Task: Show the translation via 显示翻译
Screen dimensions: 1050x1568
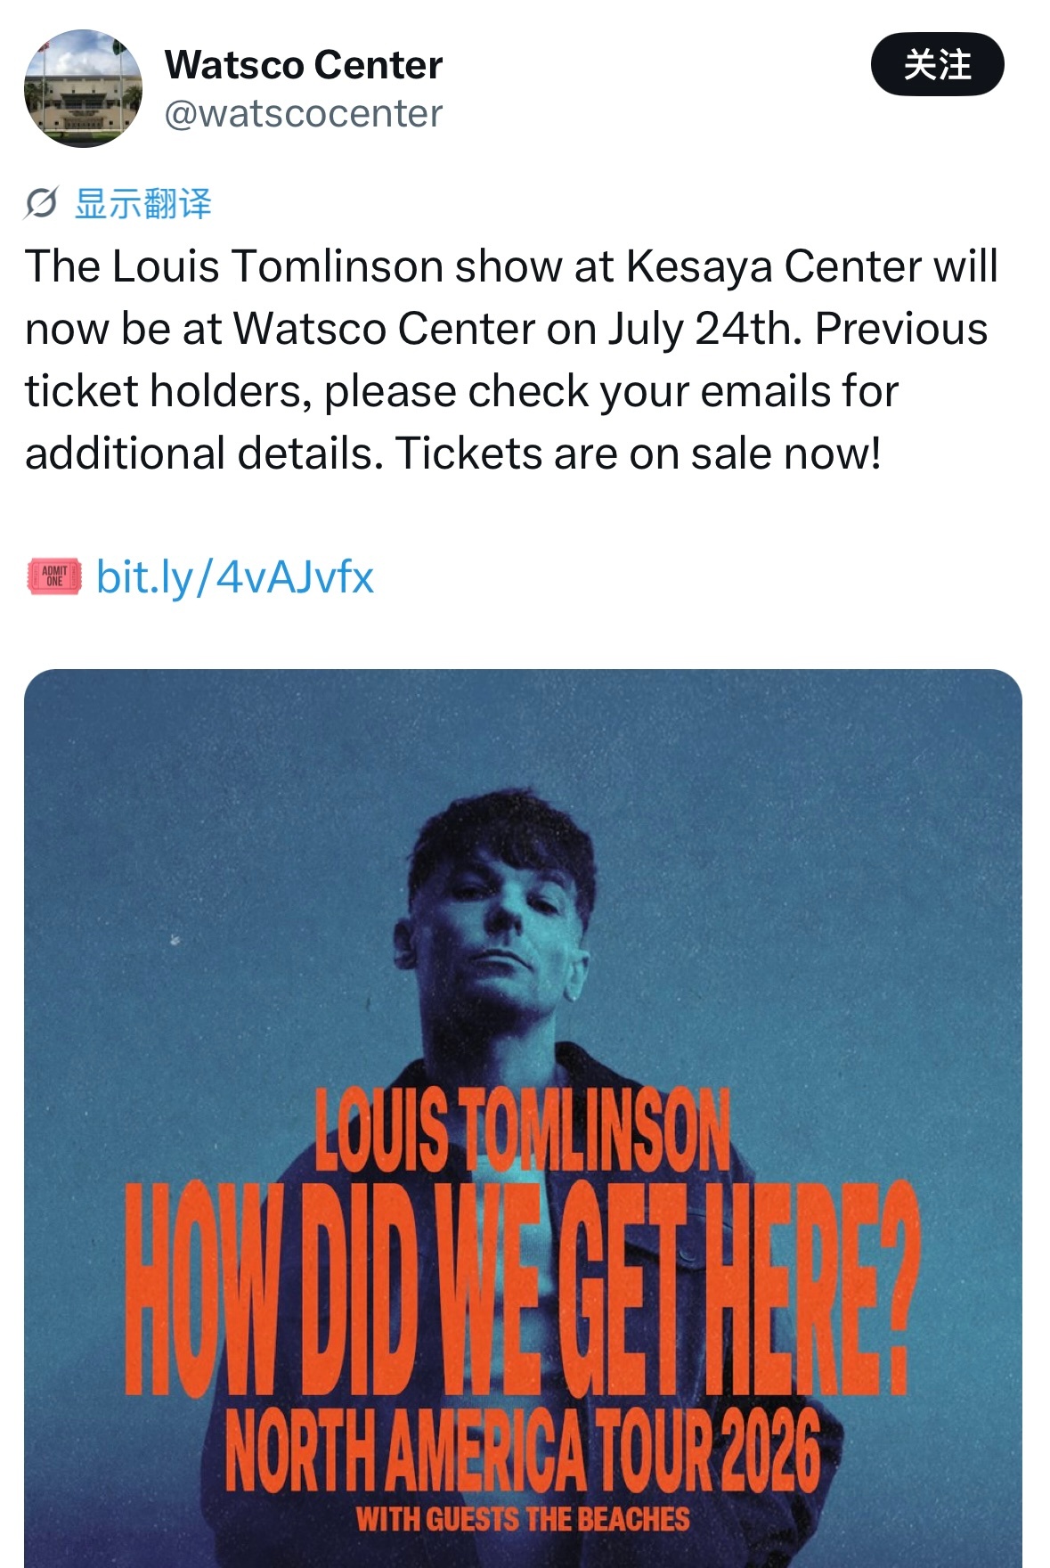Action: (x=142, y=204)
